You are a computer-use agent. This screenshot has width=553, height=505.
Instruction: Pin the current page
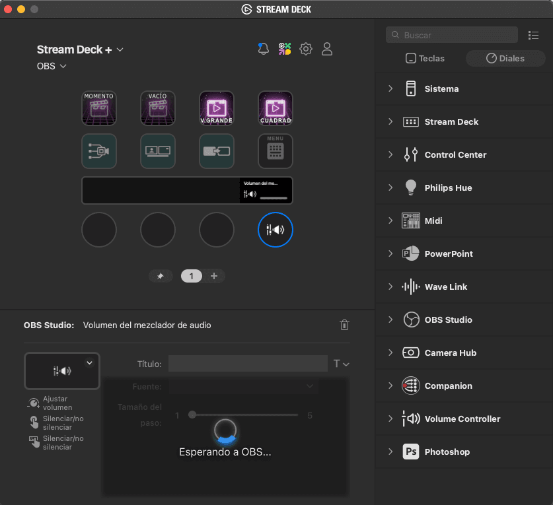[161, 276]
